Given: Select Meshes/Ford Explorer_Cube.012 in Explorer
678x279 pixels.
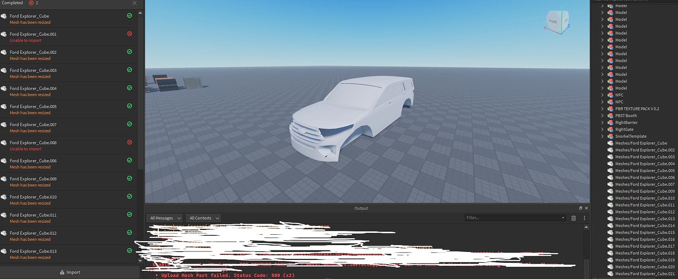Looking at the screenshot, I should point(645,212).
